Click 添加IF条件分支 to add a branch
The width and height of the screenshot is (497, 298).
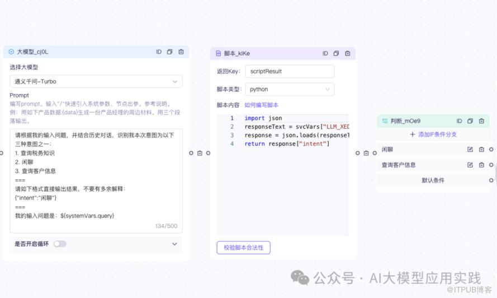[433, 134]
